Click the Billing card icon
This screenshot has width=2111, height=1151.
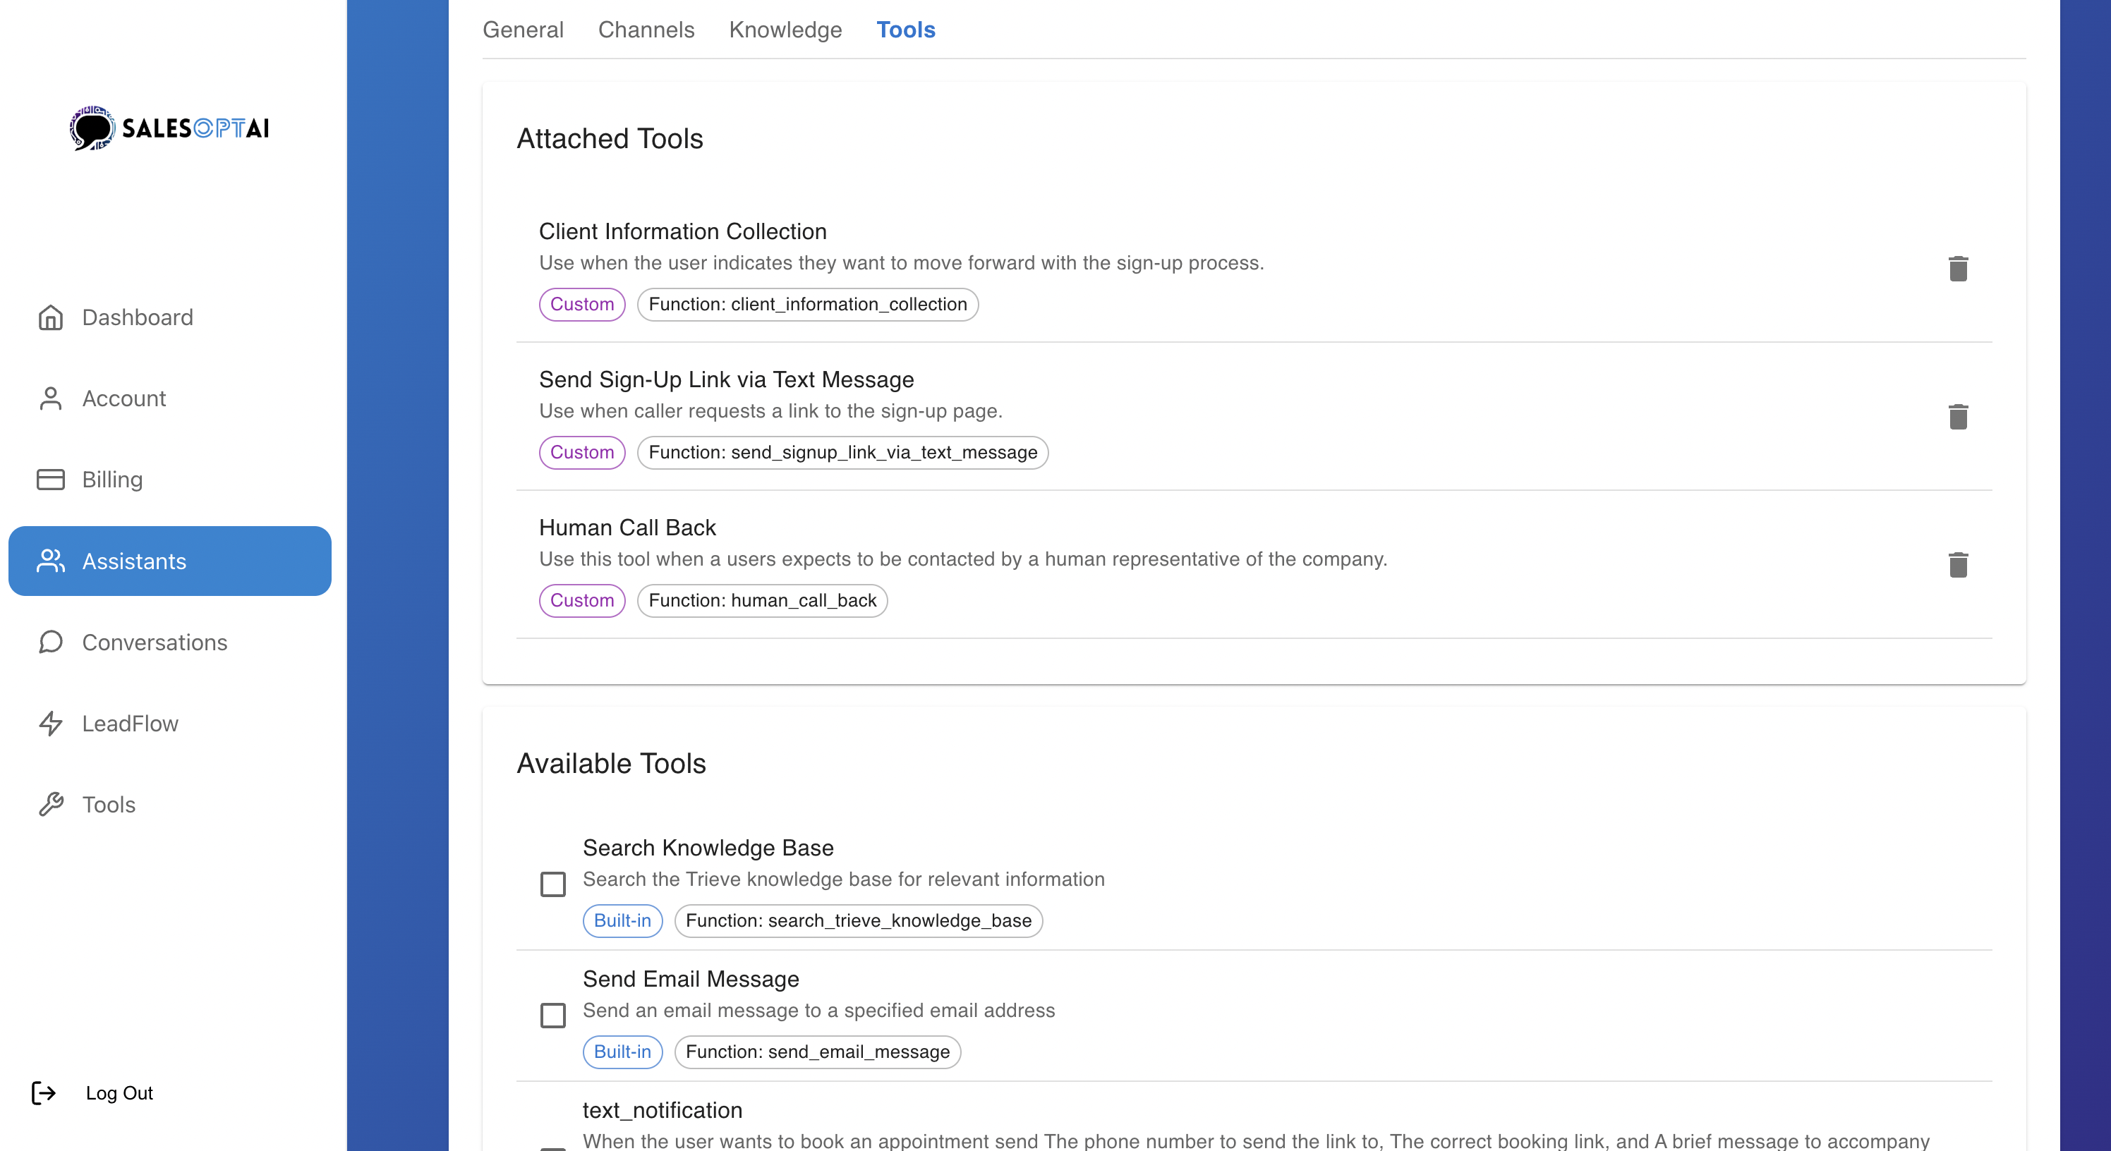[x=51, y=480]
